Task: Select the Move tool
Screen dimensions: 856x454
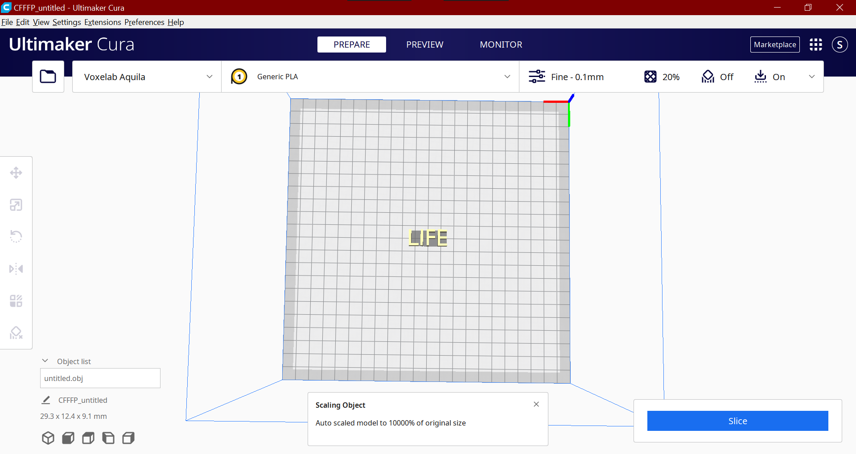Action: coord(16,173)
